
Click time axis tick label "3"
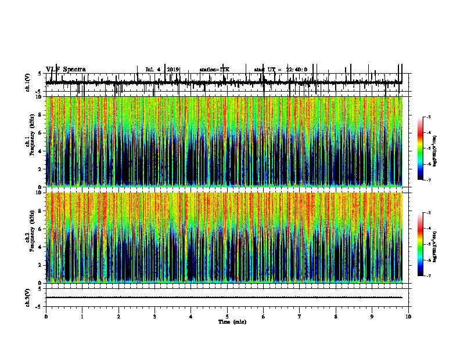tap(154, 317)
